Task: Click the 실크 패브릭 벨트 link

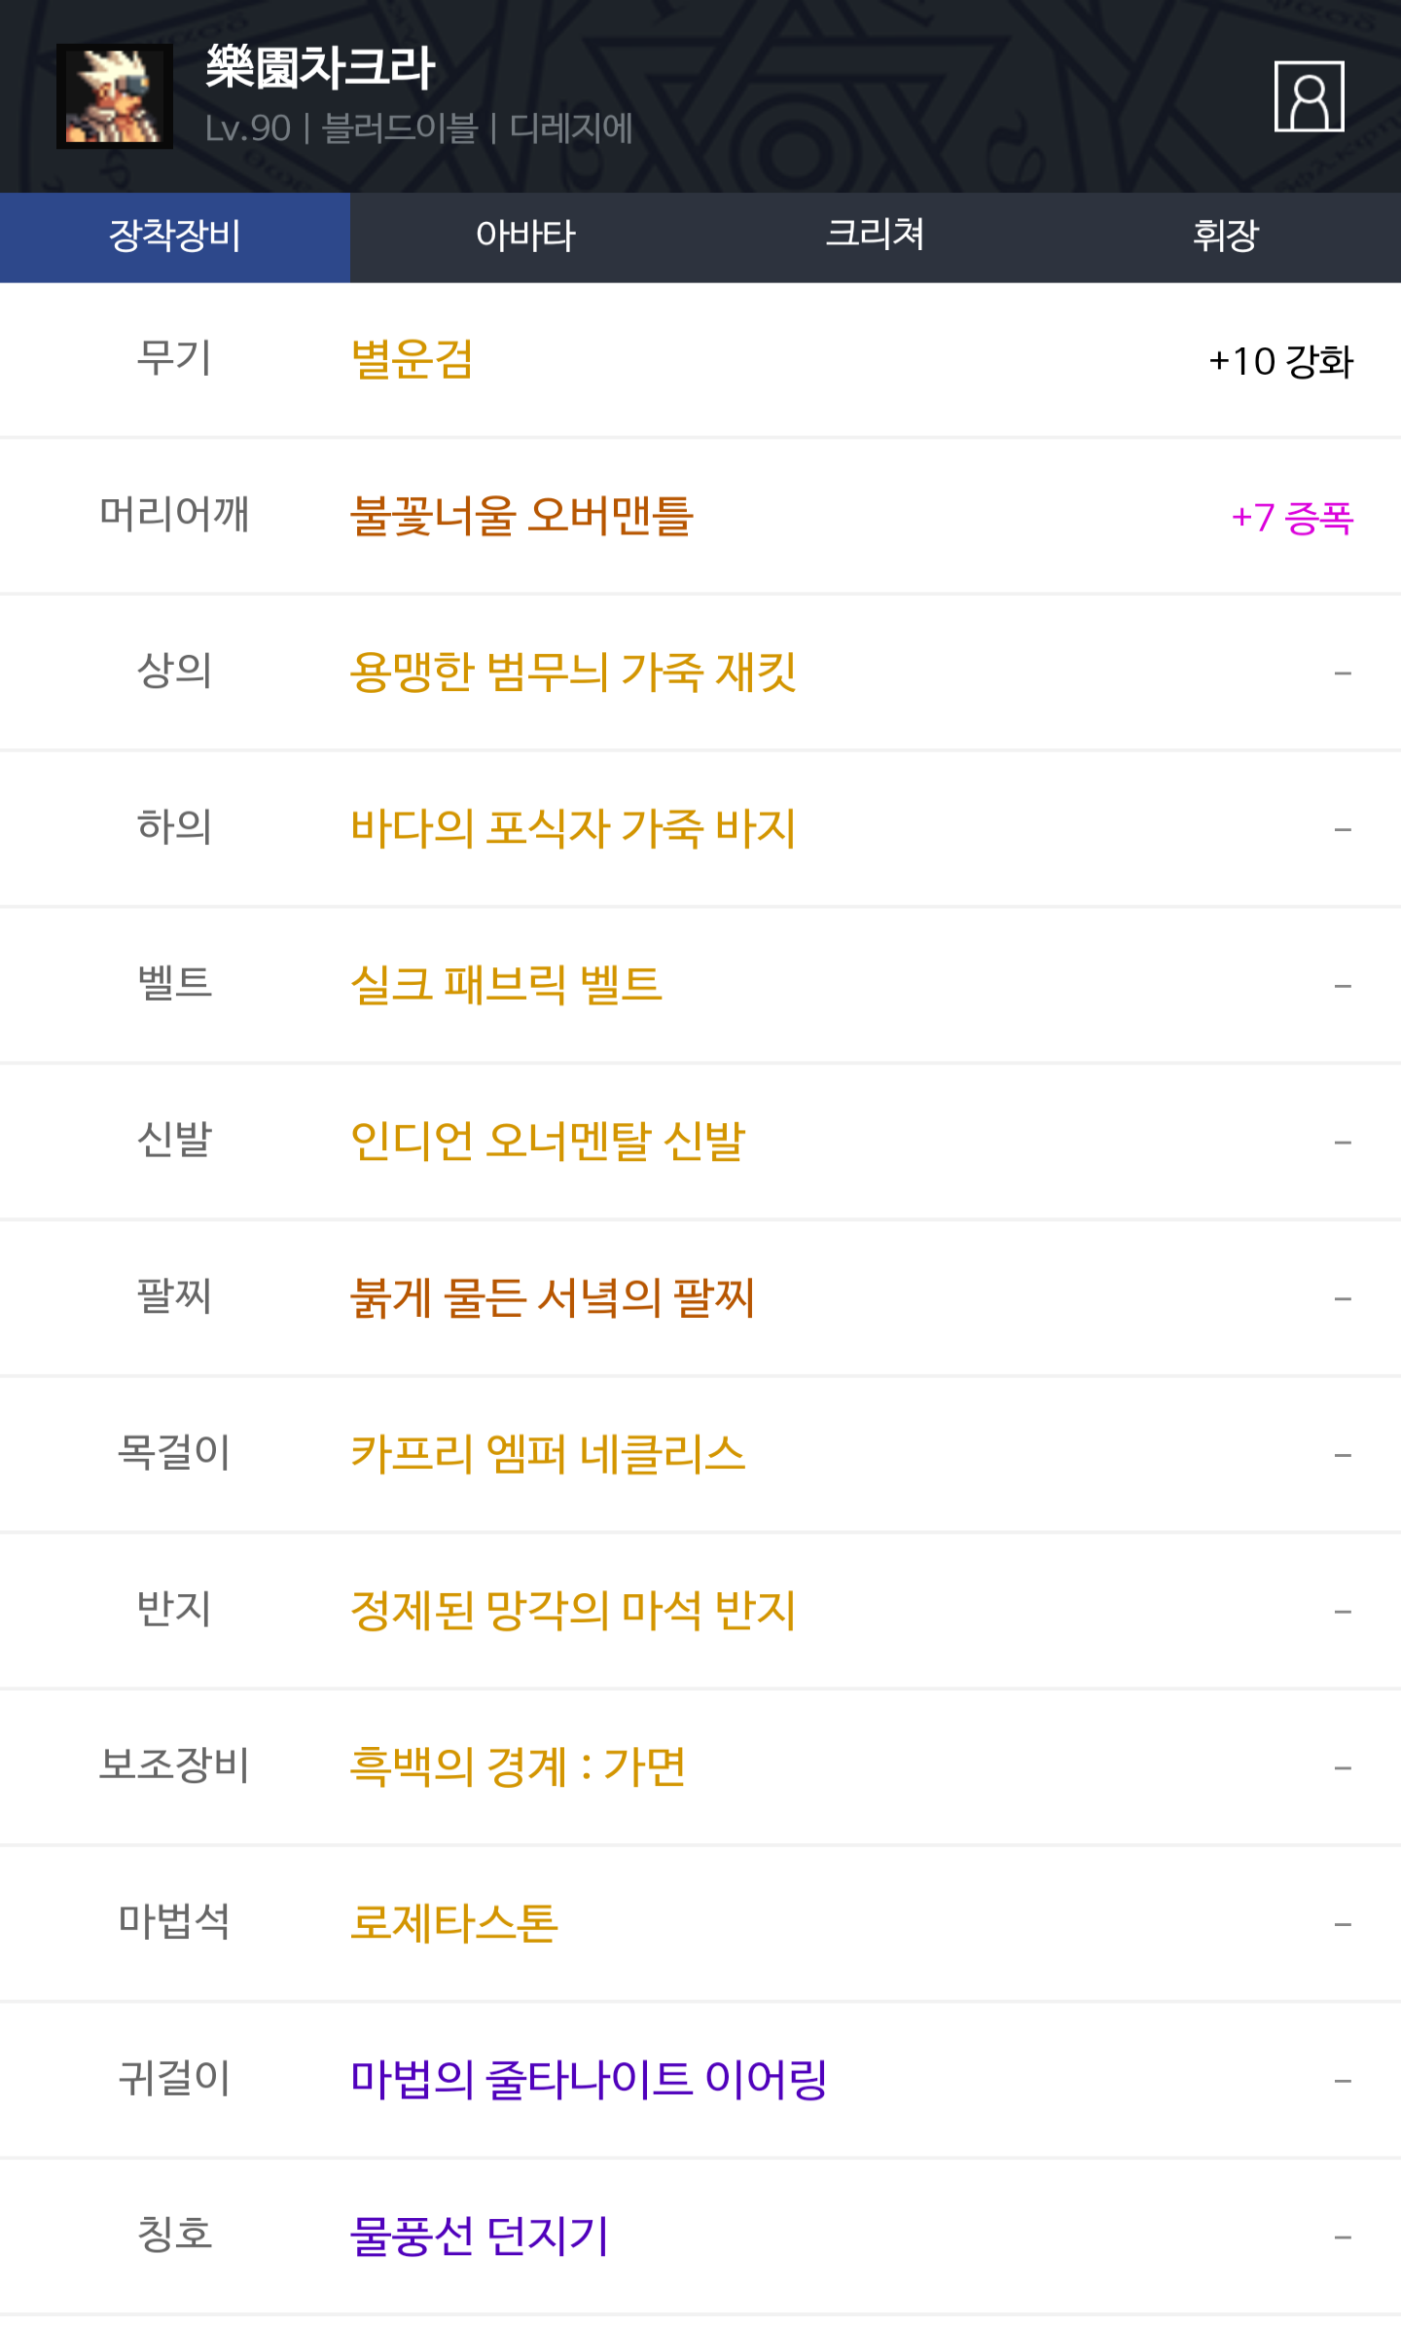Action: [x=506, y=985]
